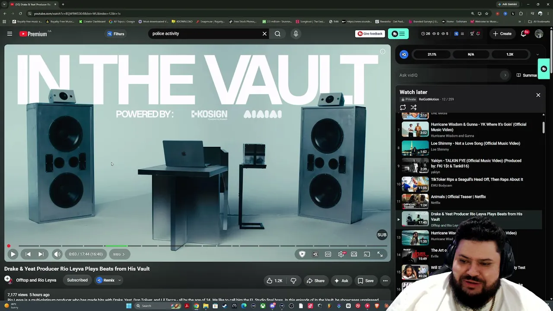The image size is (553, 311).
Task: Open the vidIQ alert bell in toolbar
Action: (478, 34)
